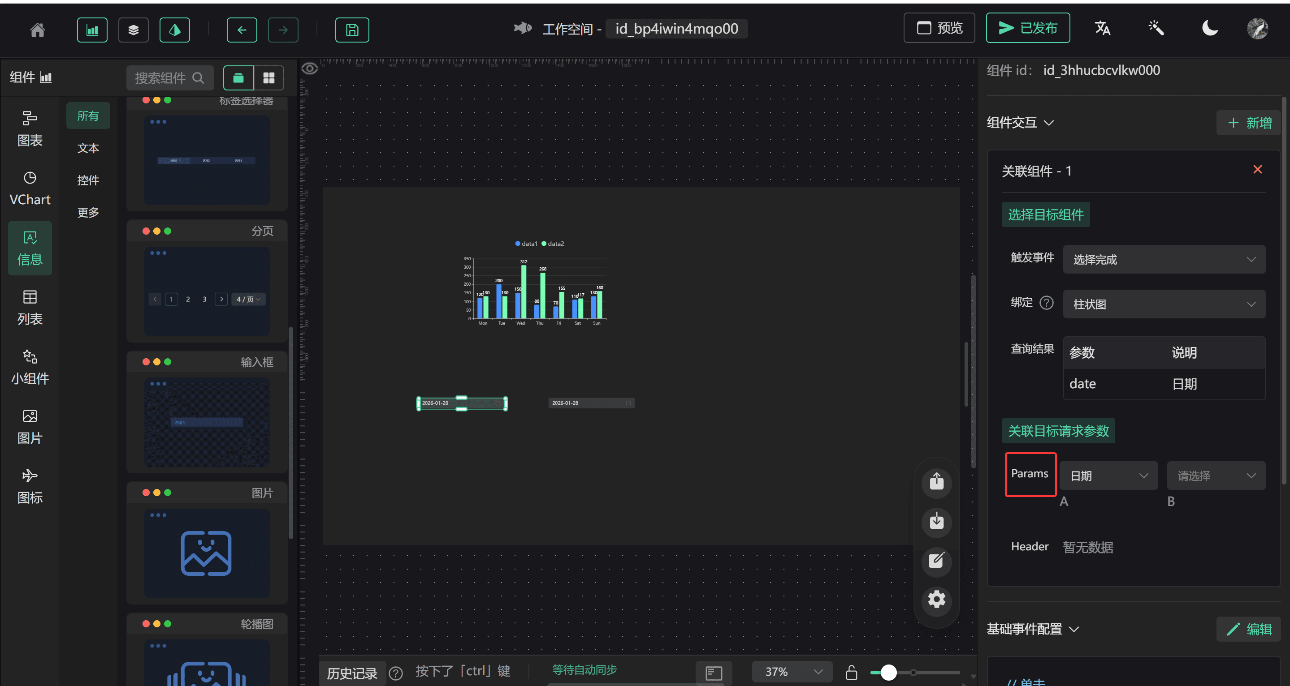Edit the workspace name field
This screenshot has width=1290, height=686.
[x=676, y=29]
